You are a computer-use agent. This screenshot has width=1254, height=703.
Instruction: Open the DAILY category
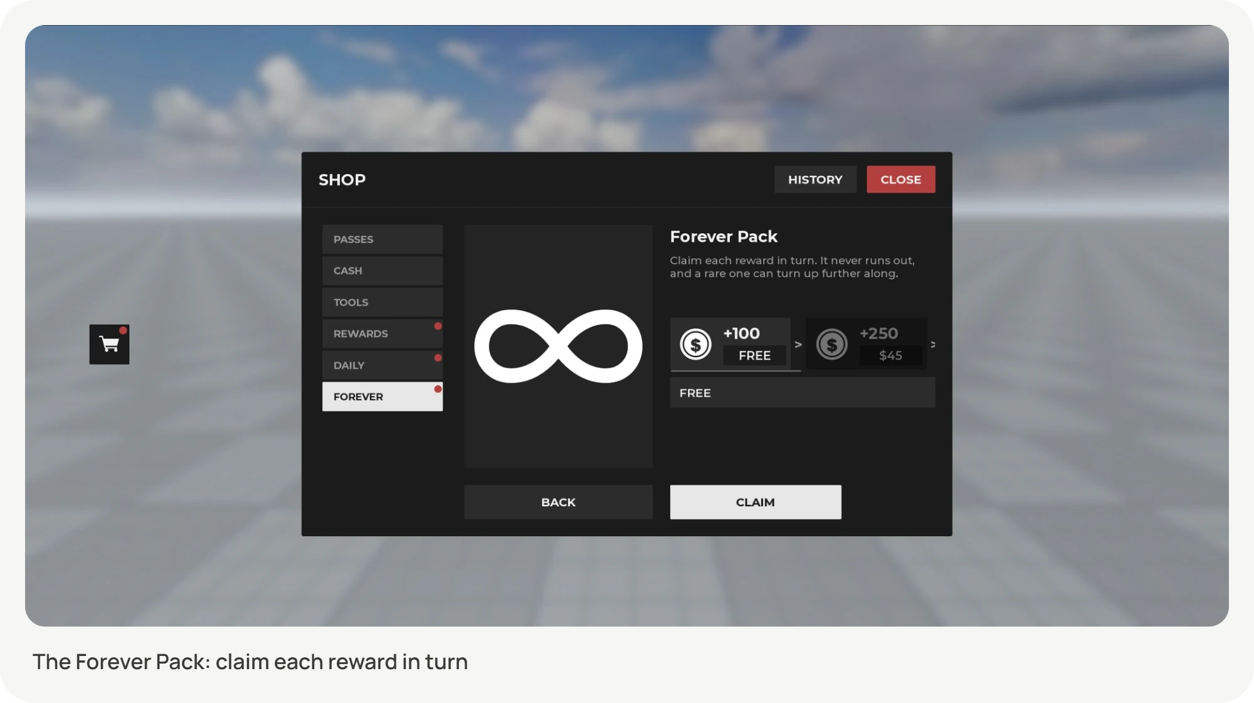382,365
